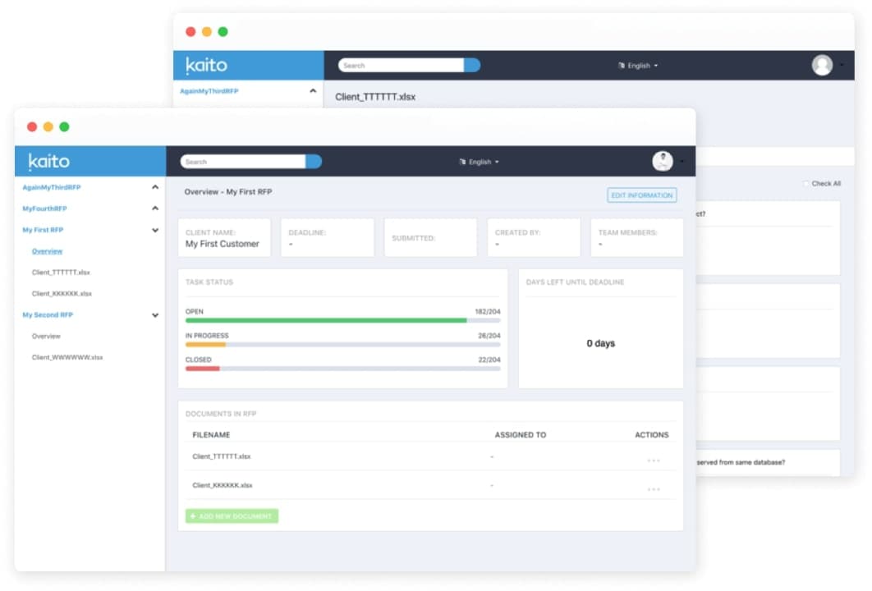Toggle the Check All checkbox in back window

click(x=805, y=184)
